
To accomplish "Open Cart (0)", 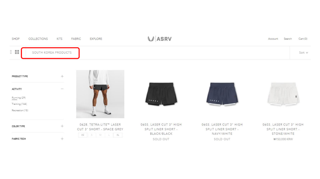I will [303, 39].
